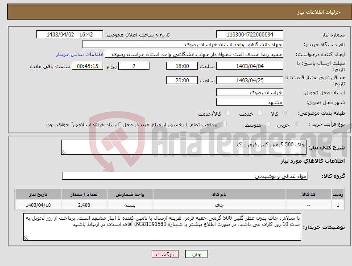Click the کد کالا column header
The width and height of the screenshot is (352, 266).
[x=309, y=194]
